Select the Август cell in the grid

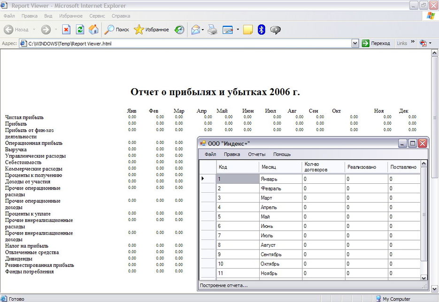coord(281,245)
